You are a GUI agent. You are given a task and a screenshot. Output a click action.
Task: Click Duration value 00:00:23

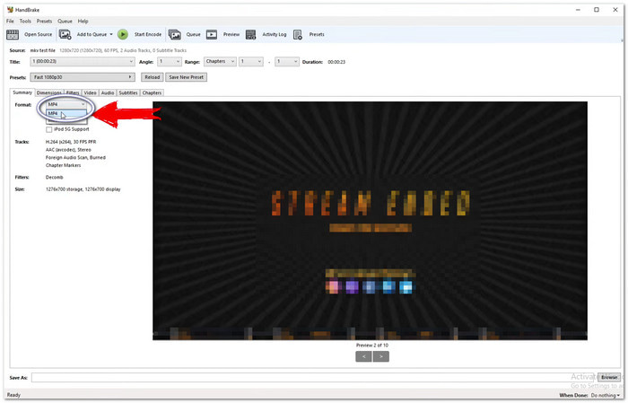tap(336, 62)
